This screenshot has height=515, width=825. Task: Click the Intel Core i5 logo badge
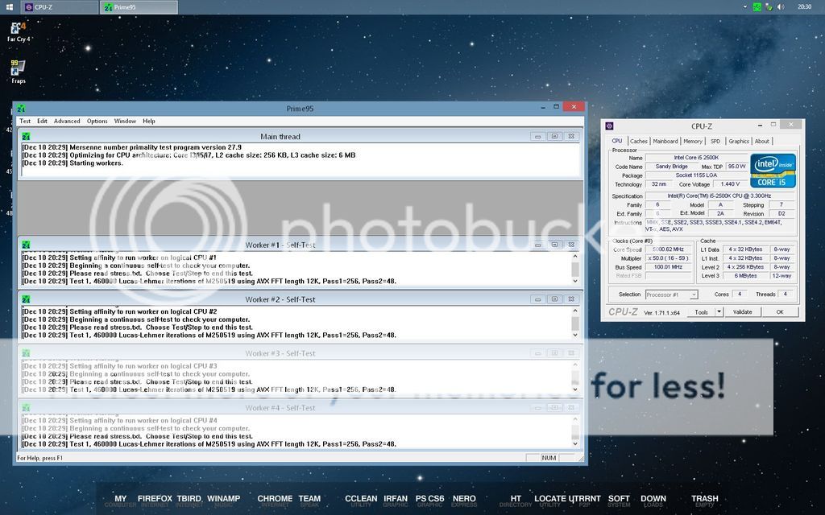coord(773,171)
